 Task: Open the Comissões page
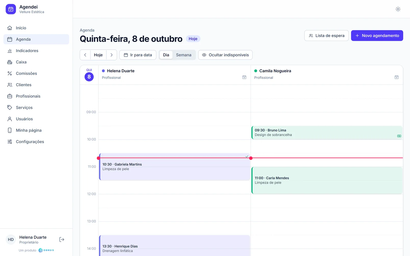[36, 73]
